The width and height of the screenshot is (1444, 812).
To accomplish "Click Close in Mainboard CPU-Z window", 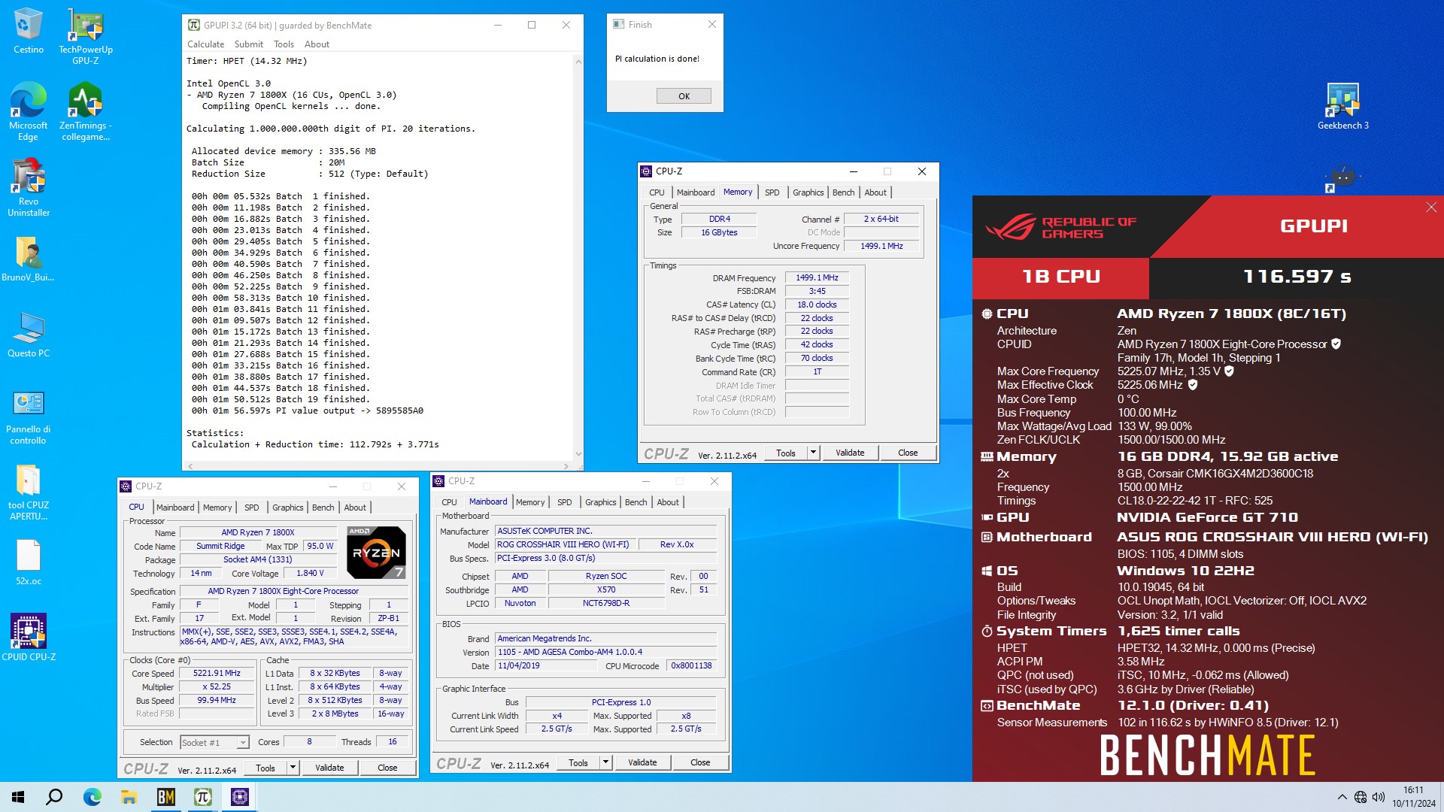I will coord(700,762).
